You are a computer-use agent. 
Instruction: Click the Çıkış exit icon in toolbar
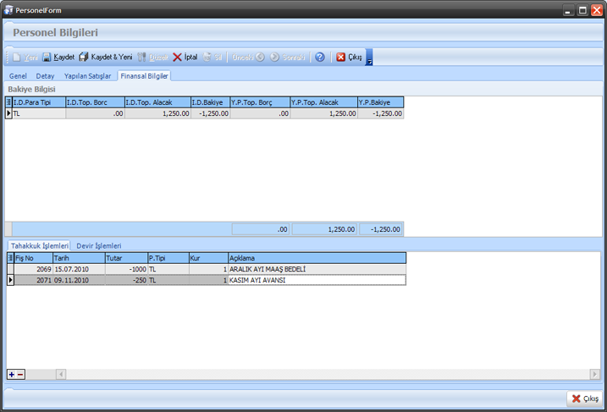[341, 58]
